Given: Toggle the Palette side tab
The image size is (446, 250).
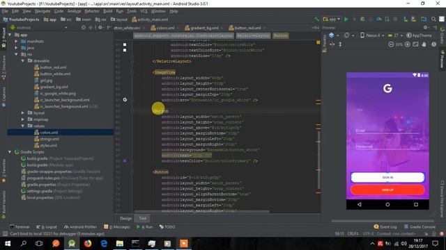Looking at the screenshot, I should 325,42.
